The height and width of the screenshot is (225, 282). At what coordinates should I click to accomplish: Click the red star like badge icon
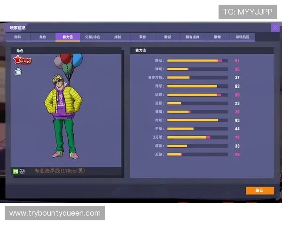coord(22,60)
